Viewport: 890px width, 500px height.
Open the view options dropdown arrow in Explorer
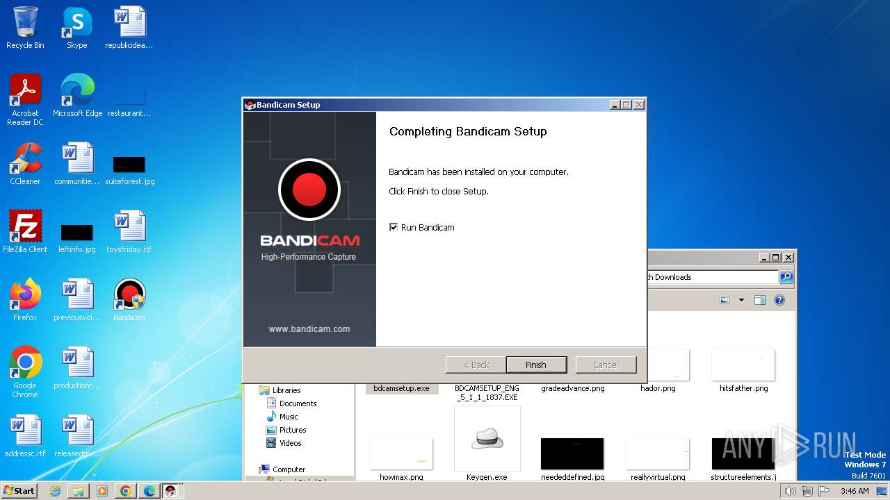coord(741,300)
